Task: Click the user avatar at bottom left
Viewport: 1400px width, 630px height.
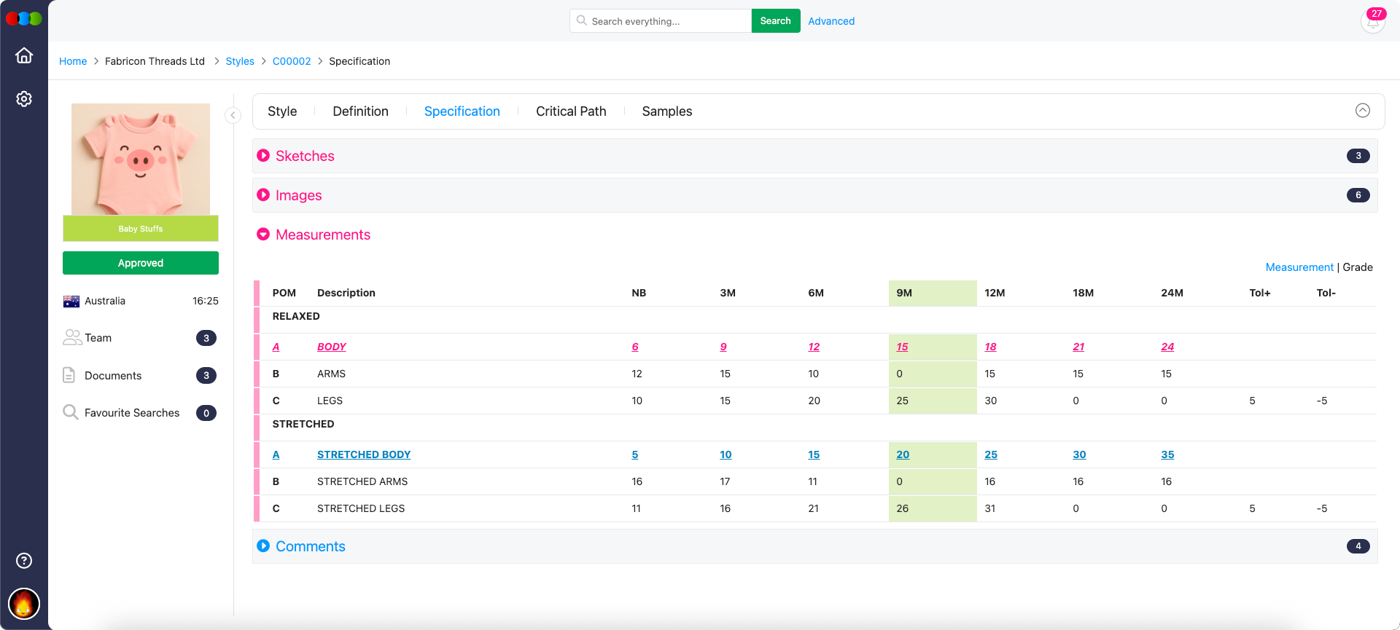Action: coord(24,604)
